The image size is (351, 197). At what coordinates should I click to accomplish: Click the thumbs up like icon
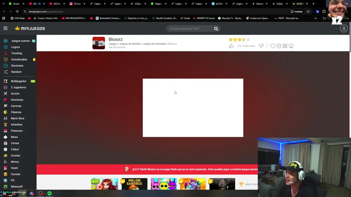[231, 46]
